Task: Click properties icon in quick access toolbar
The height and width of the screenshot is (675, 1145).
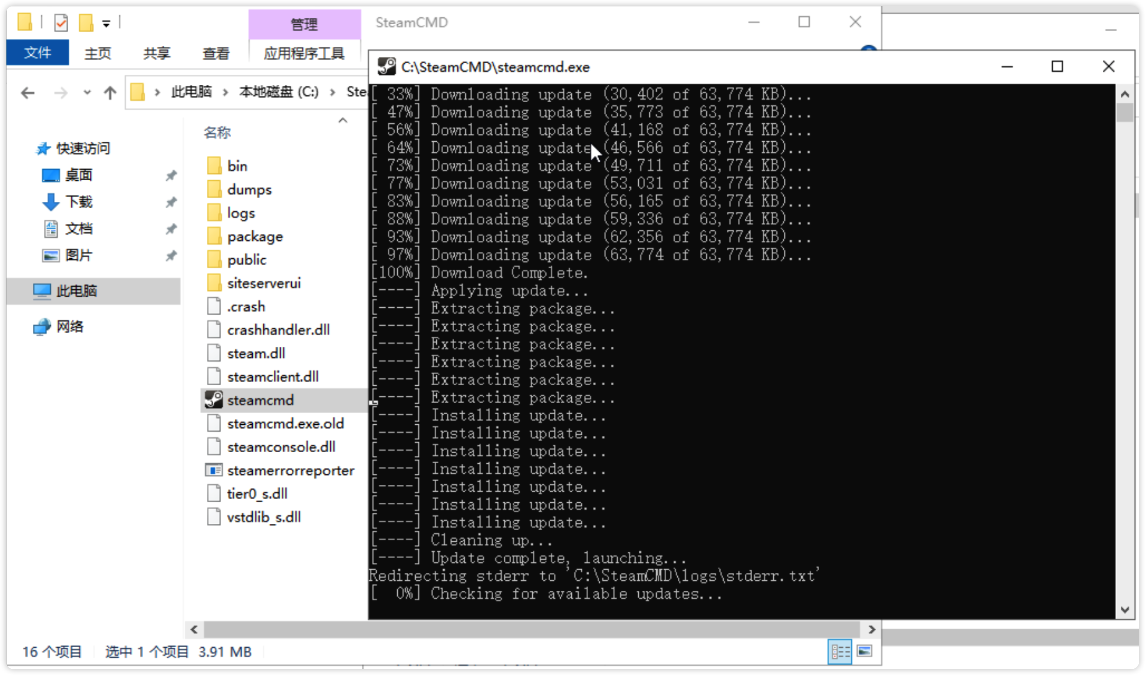Action: (61, 24)
